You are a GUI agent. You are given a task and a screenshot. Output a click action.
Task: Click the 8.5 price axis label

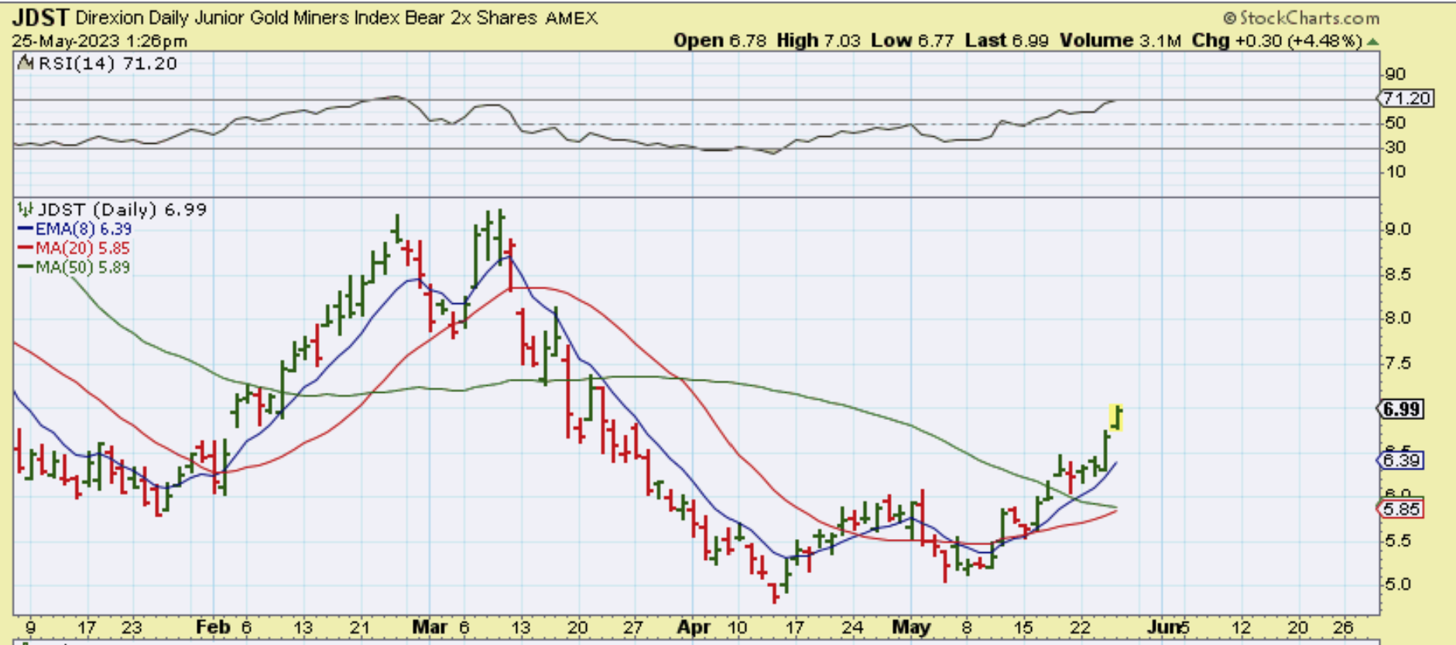[x=1398, y=275]
